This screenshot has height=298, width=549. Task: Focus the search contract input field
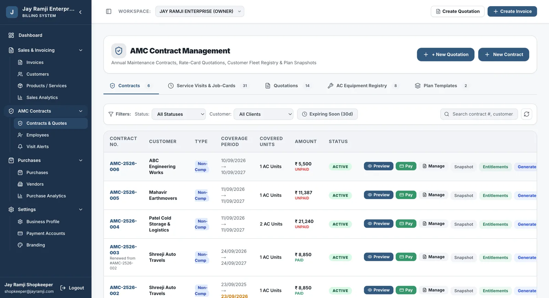479,114
